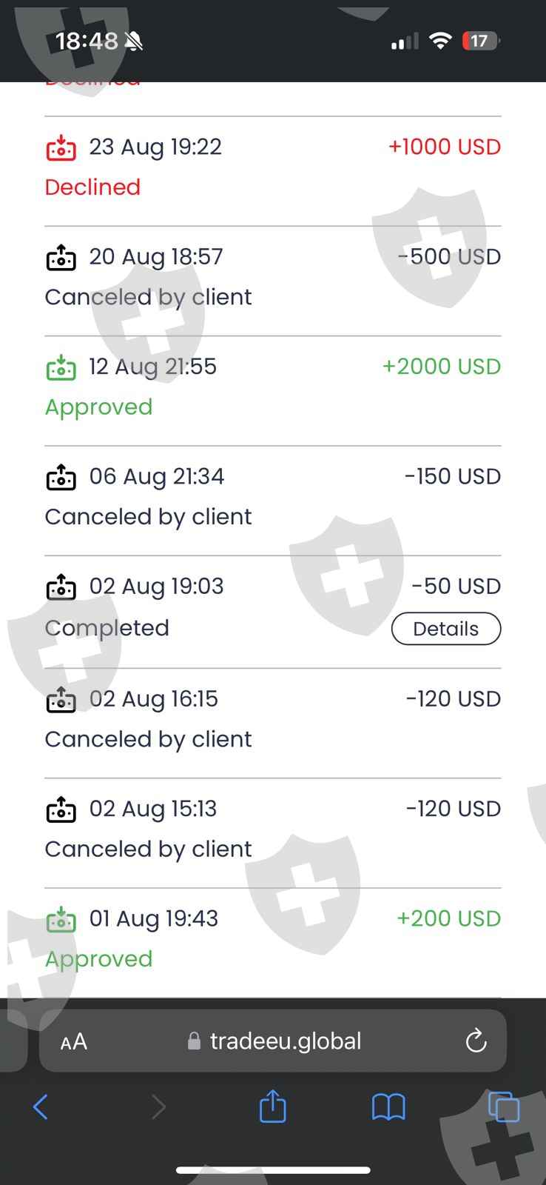Select the +2000 USD approved transaction amount
The image size is (546, 1185).
pyautogui.click(x=441, y=367)
